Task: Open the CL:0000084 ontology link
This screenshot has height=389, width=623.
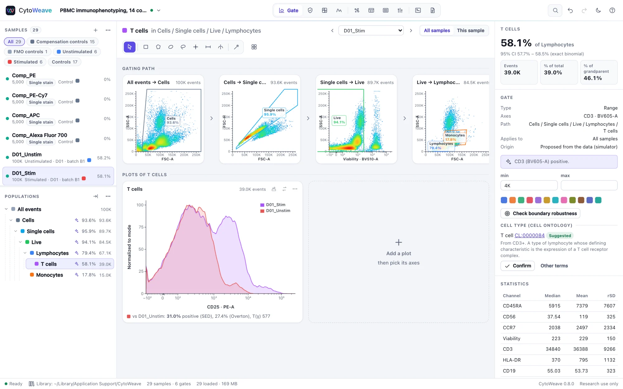Action: coord(530,236)
